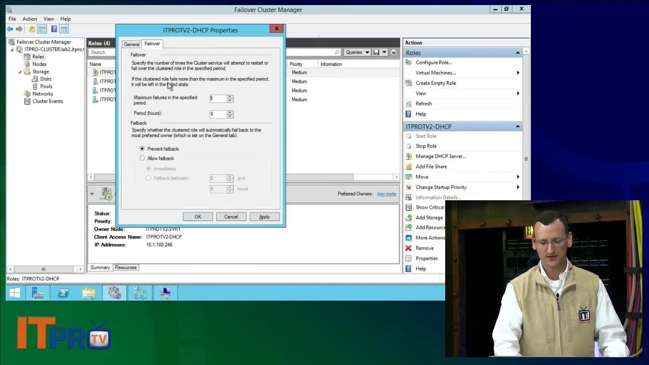Open PowerShell from the taskbar
The width and height of the screenshot is (649, 365).
pyautogui.click(x=63, y=293)
